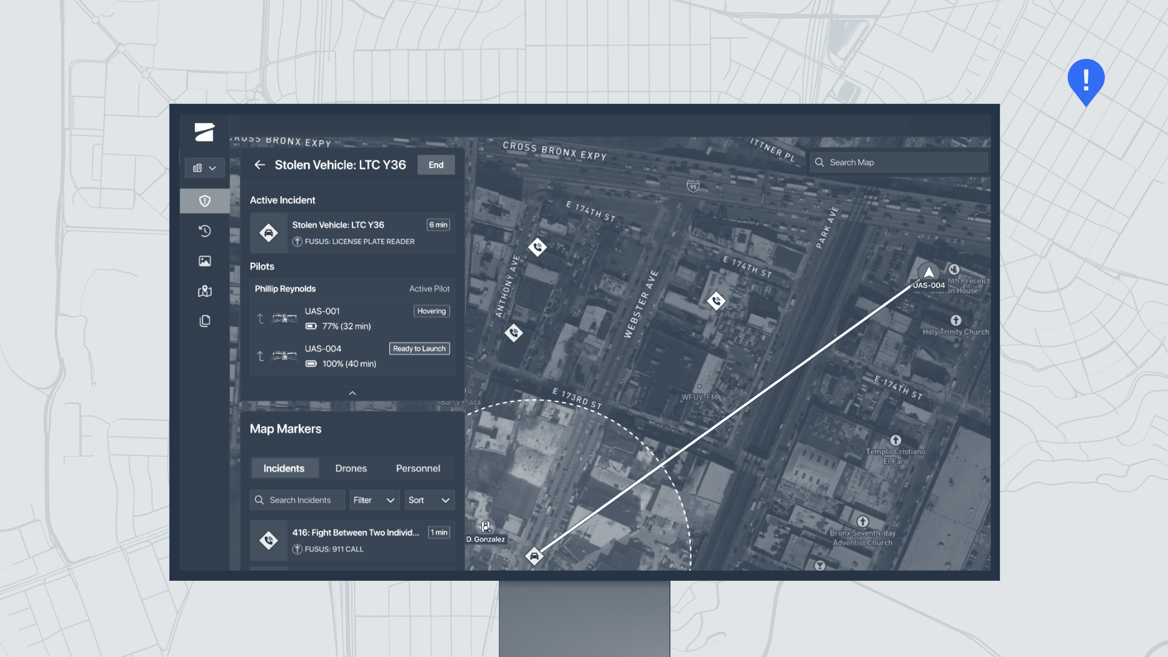Click the stolen vehicle marker on map

pyautogui.click(x=534, y=556)
